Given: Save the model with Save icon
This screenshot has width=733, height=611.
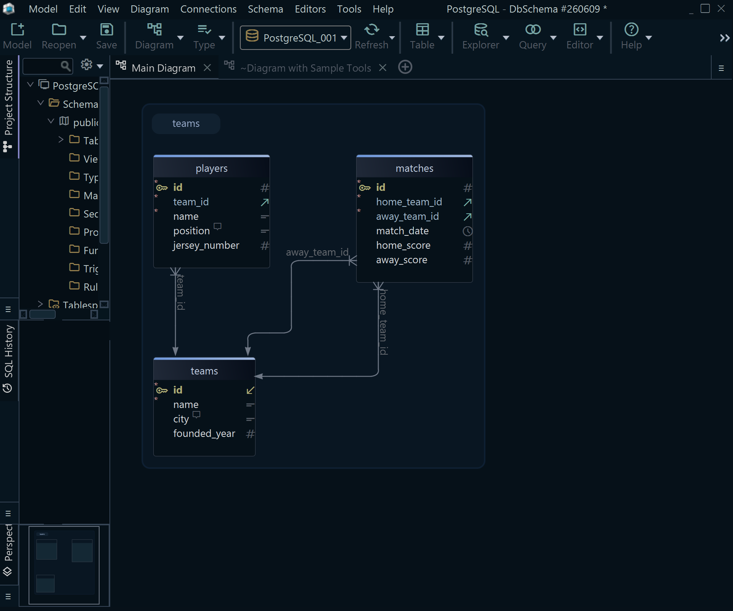Looking at the screenshot, I should click(x=106, y=30).
